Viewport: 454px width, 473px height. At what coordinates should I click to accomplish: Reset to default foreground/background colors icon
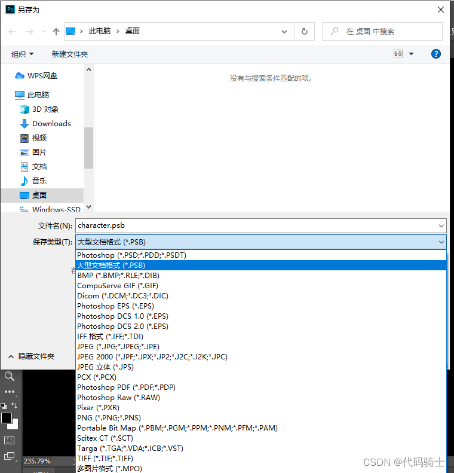point(4,406)
